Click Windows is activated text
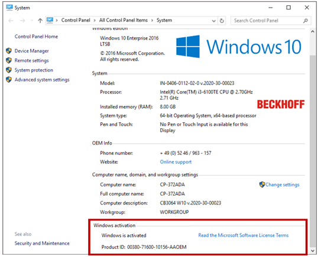This screenshot has width=318, height=257. (x=124, y=236)
